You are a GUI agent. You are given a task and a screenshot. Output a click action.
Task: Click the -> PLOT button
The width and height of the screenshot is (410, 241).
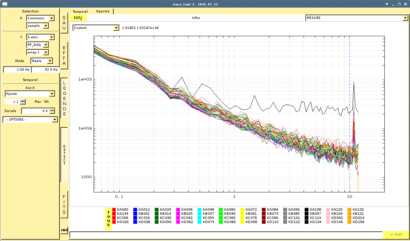396,235
